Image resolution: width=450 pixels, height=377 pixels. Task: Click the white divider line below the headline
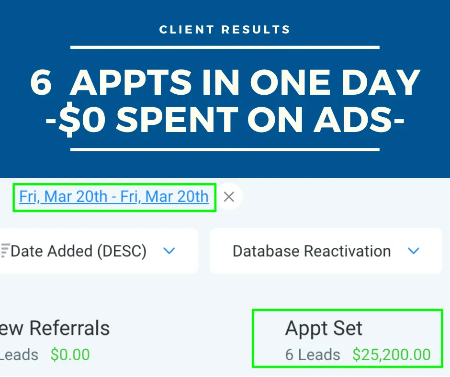tap(225, 149)
